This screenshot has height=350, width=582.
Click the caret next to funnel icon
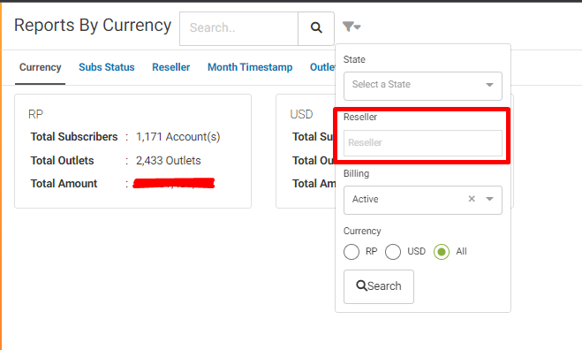point(358,27)
